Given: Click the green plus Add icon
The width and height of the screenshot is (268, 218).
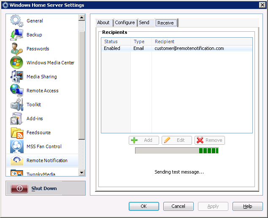Looking at the screenshot, I should coord(134,140).
